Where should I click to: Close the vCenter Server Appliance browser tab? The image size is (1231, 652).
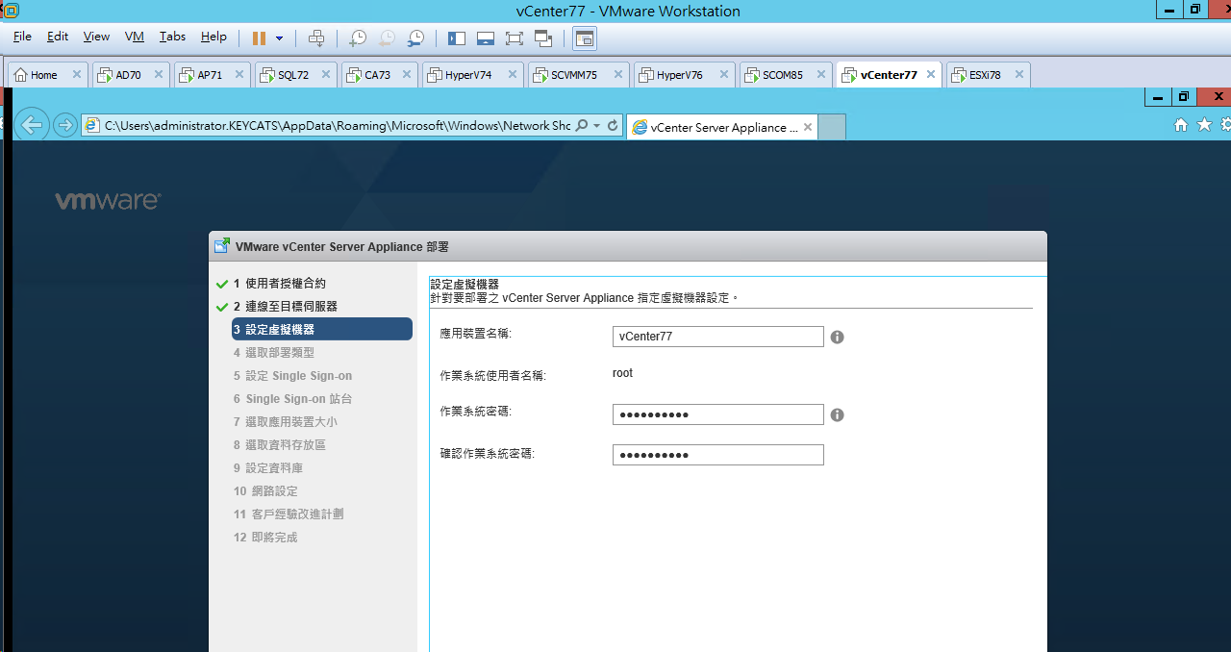(808, 127)
